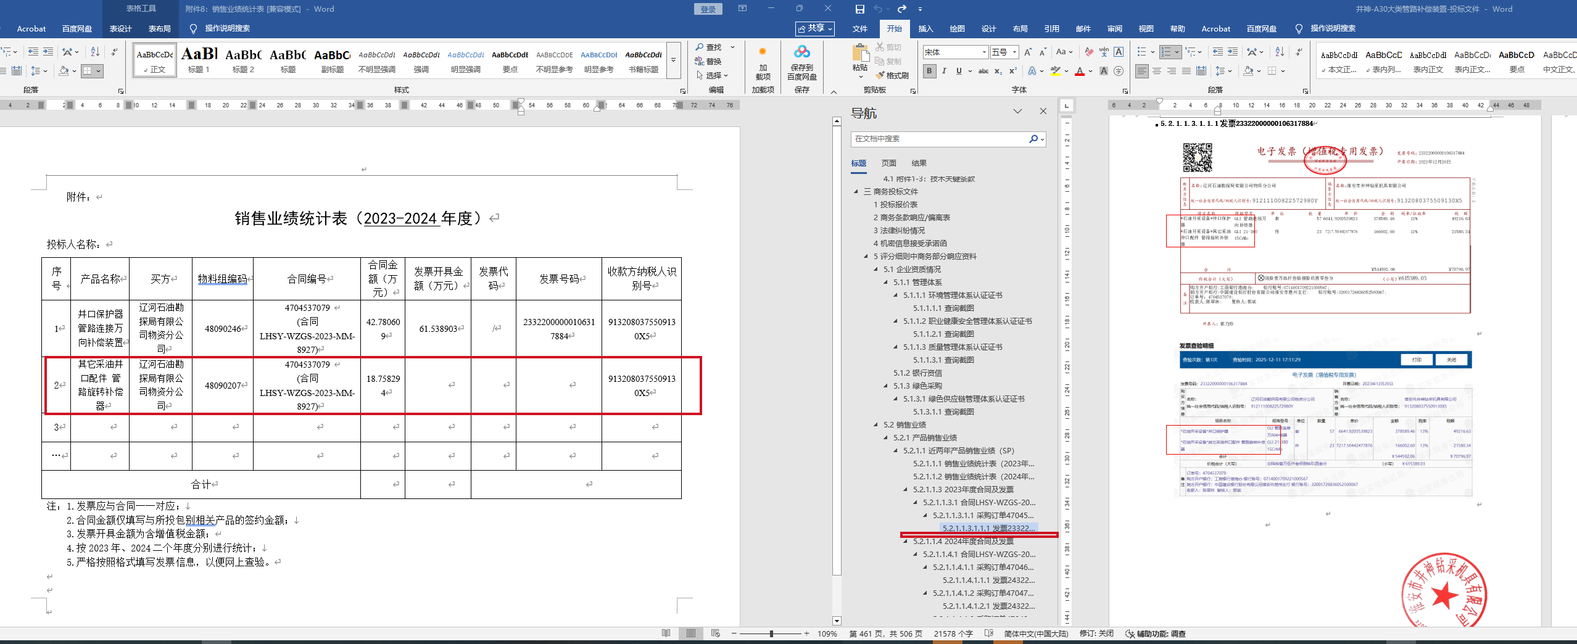
Task: Open 5.2.1.1.1 销售业绩统计表 (2023年 heading
Action: coord(974,464)
